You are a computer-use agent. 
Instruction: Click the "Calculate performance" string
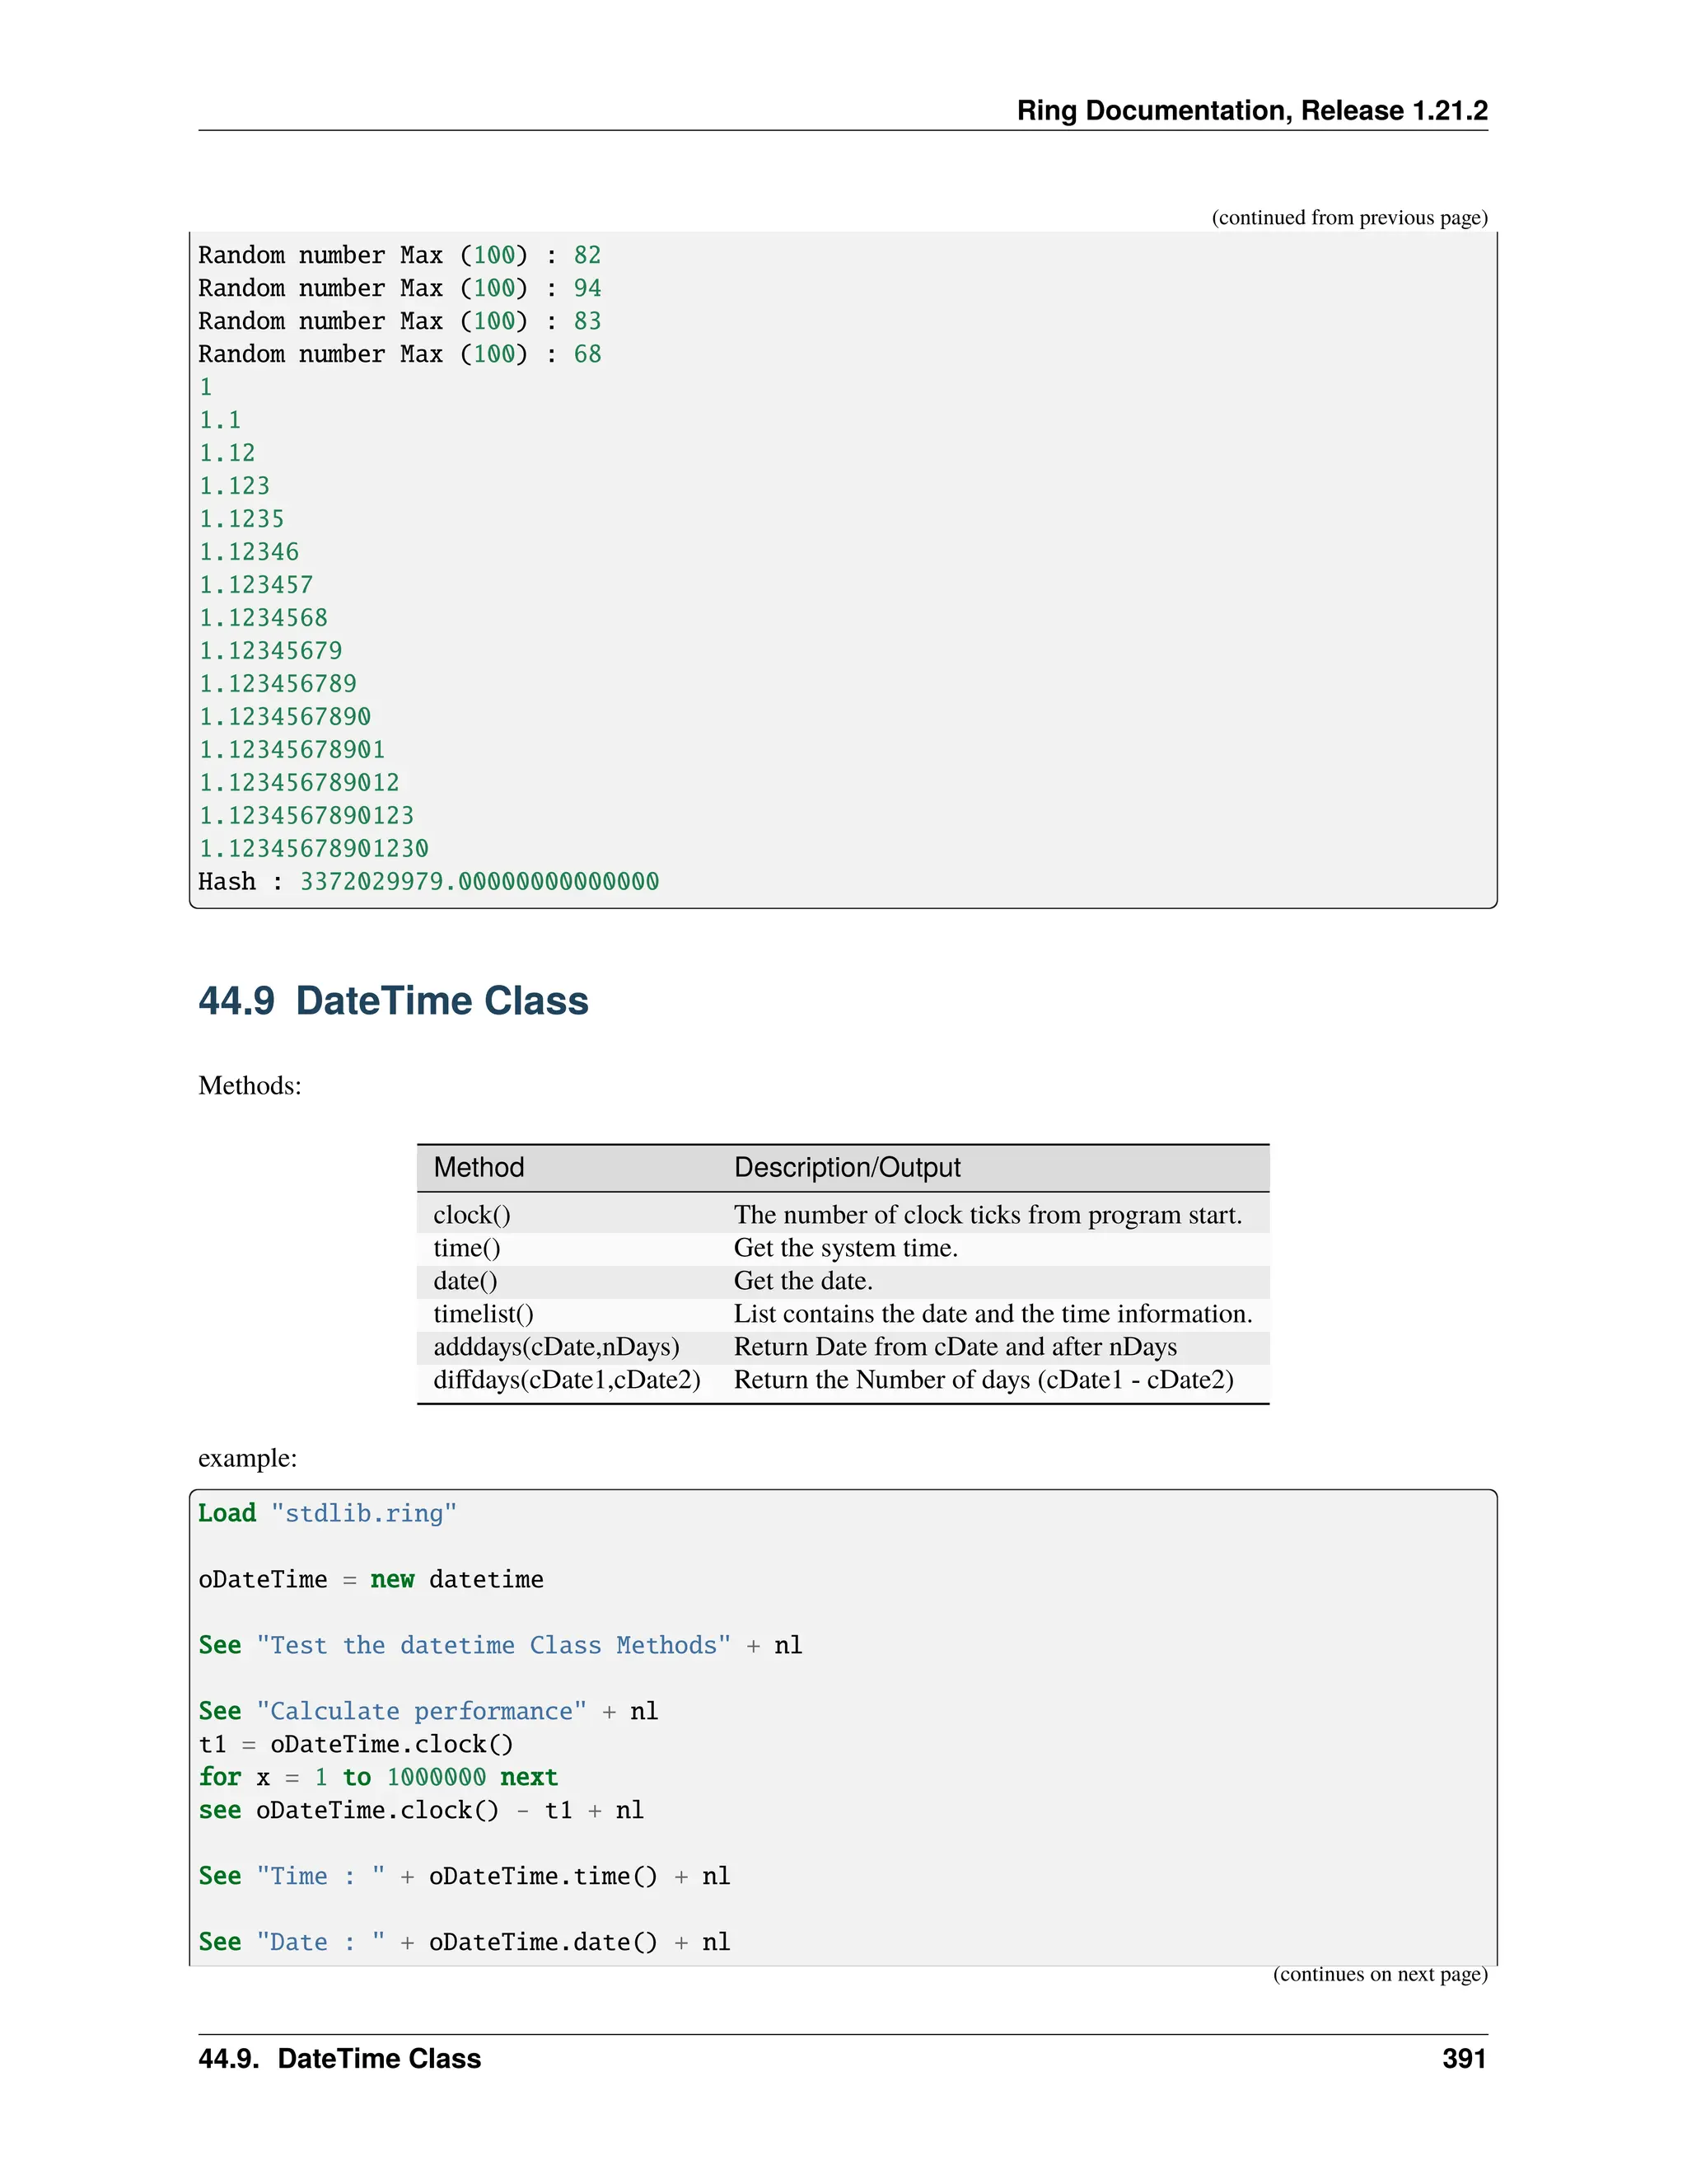(x=421, y=1711)
